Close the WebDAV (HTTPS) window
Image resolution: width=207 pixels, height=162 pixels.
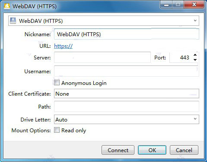(194, 5)
